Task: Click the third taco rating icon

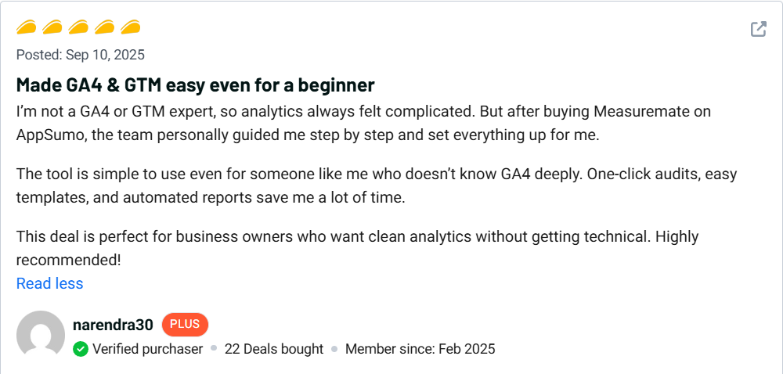Action: pos(78,28)
